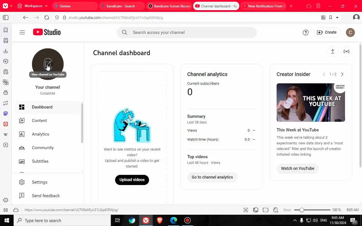Click Go to channel analytics button
This screenshot has height=226, width=362.
(212, 177)
